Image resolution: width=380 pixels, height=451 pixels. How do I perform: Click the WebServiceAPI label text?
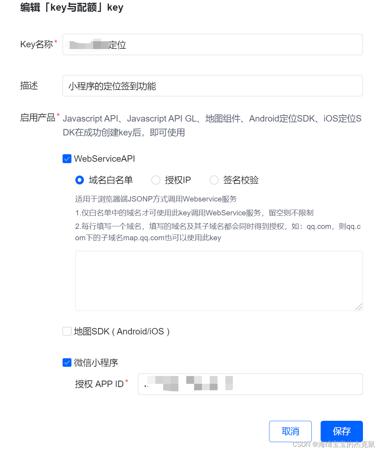click(105, 159)
